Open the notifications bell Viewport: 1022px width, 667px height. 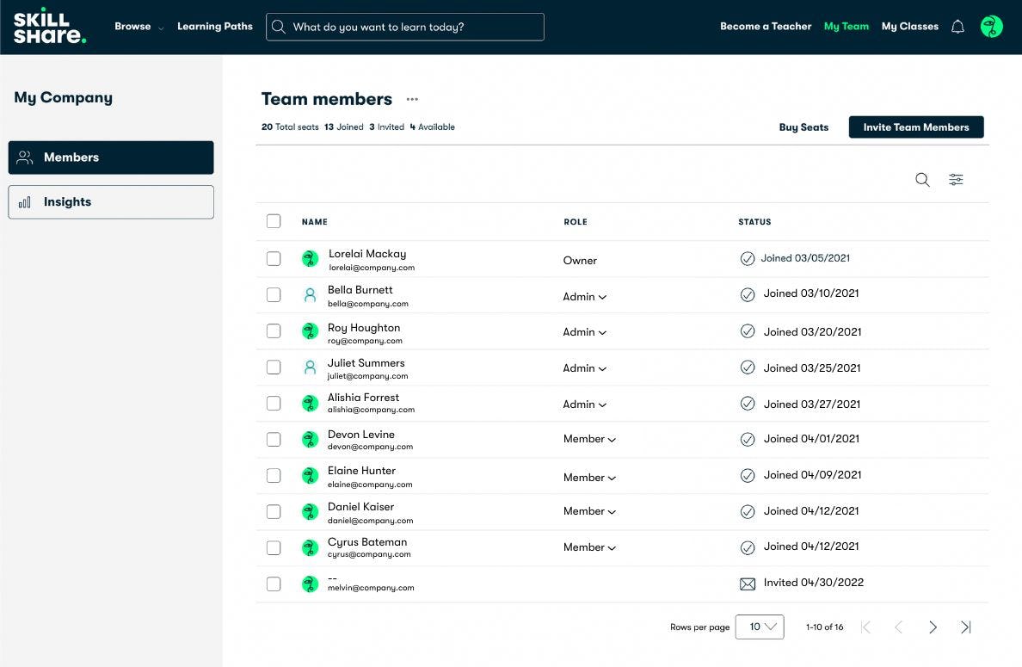pos(957,26)
